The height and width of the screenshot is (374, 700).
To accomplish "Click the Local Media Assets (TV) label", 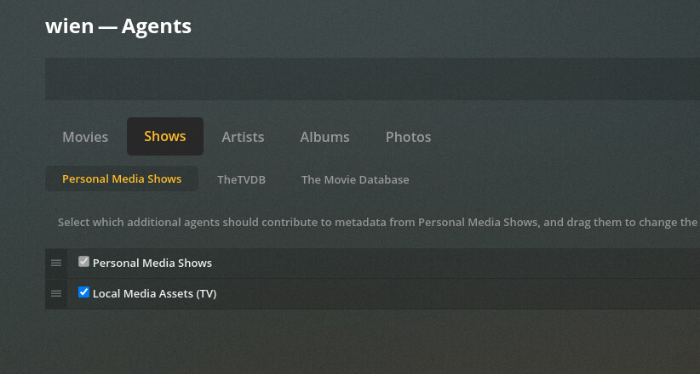I will (x=154, y=294).
